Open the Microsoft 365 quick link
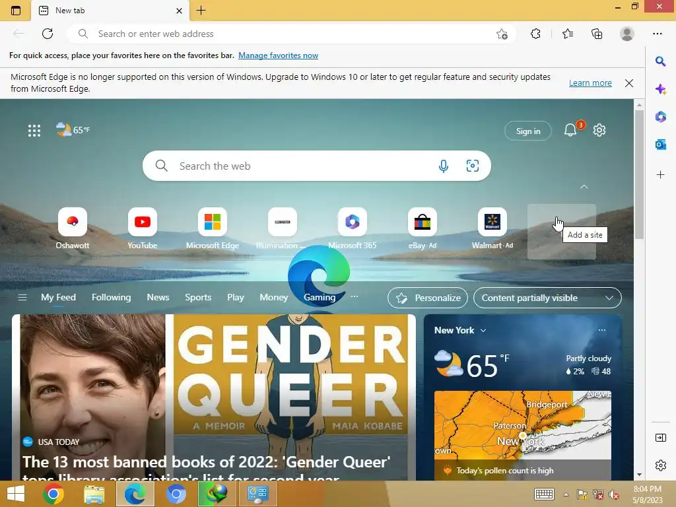Image resolution: width=676 pixels, height=507 pixels. click(x=353, y=228)
